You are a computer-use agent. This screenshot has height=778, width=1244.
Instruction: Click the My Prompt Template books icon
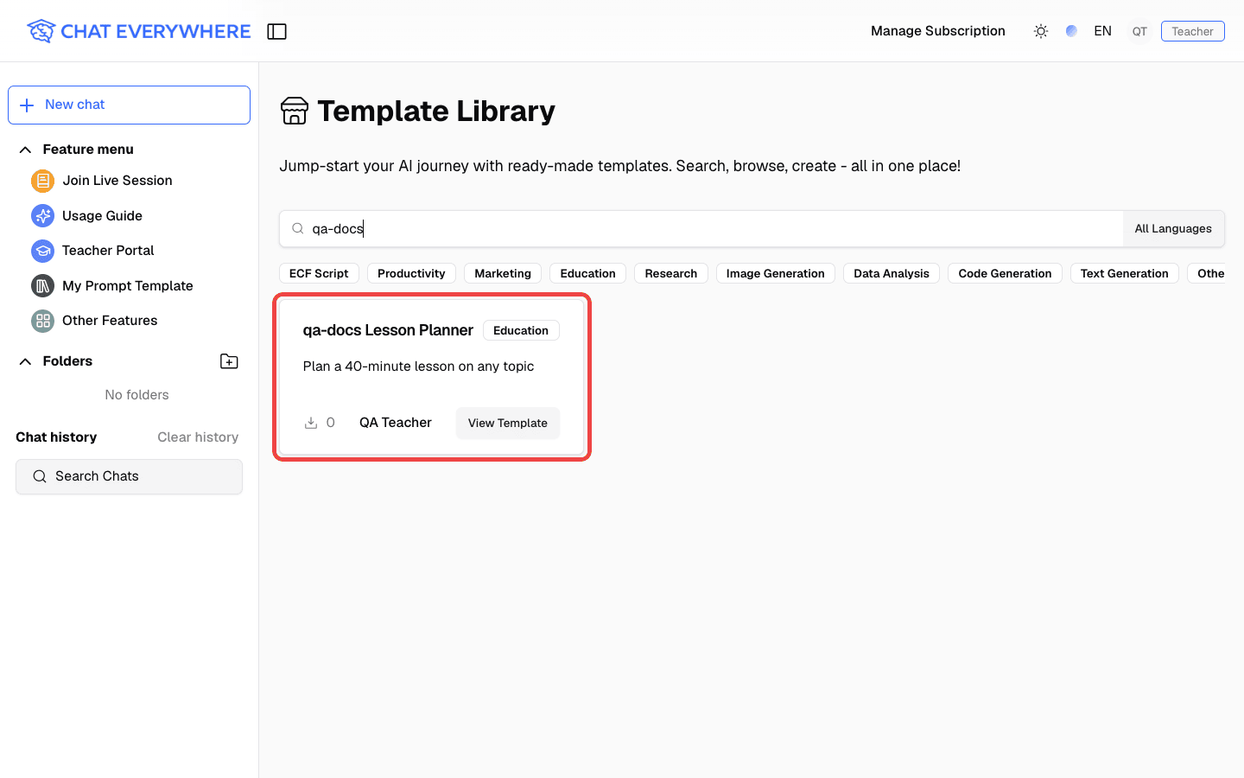coord(42,286)
